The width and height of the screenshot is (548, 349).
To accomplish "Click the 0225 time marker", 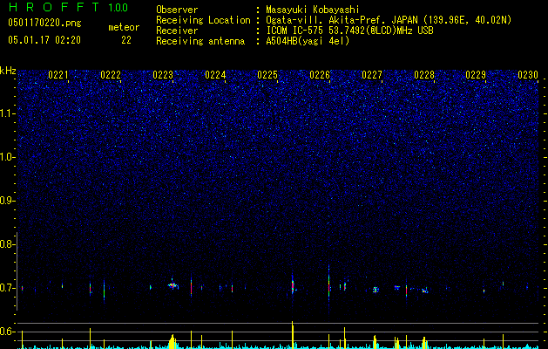I will click(267, 75).
